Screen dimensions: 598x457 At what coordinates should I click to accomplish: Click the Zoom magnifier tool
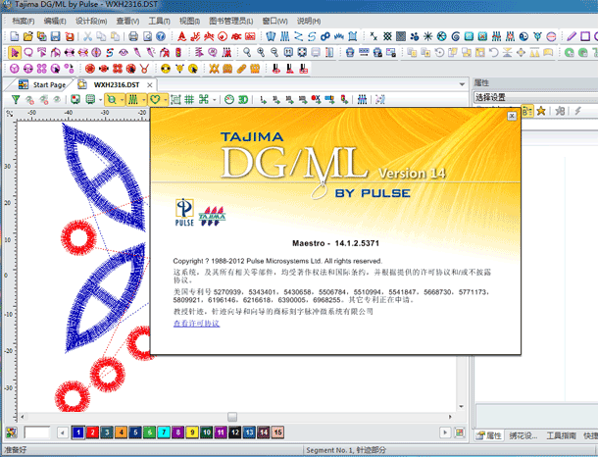[x=247, y=52]
